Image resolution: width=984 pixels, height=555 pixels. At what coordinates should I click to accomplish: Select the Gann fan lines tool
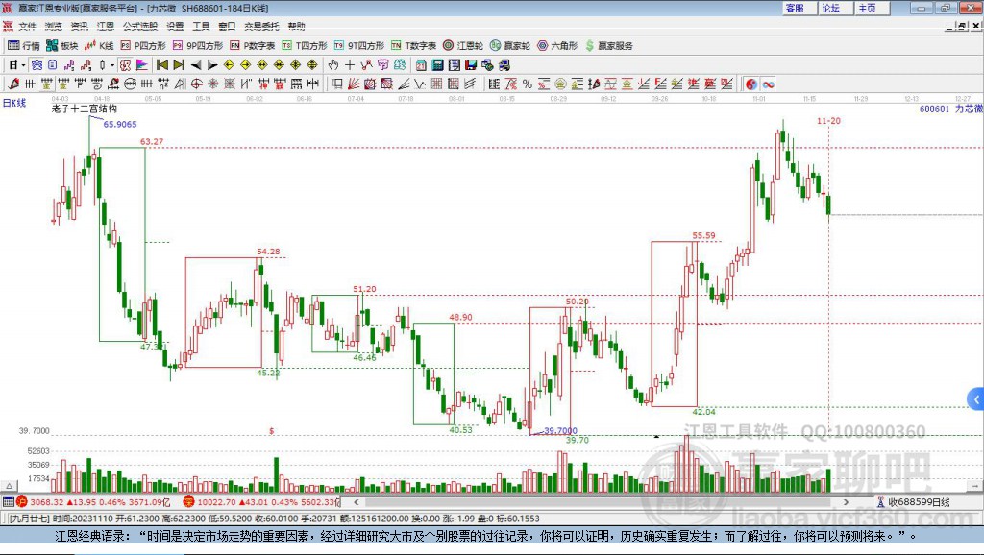point(353,84)
